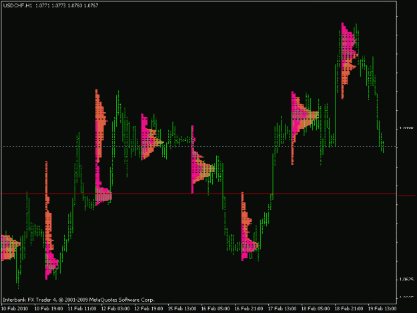Select the market profile starting 10 Feb 19:00
This screenshot has width=417, height=313.
tap(51, 221)
